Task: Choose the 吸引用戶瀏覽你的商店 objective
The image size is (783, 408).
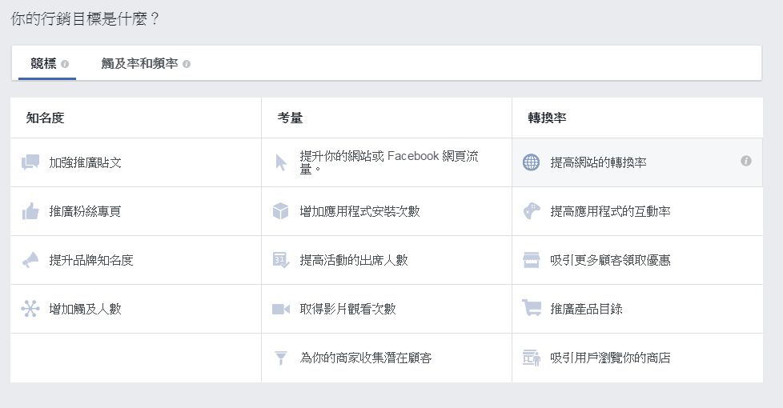Action: [610, 358]
